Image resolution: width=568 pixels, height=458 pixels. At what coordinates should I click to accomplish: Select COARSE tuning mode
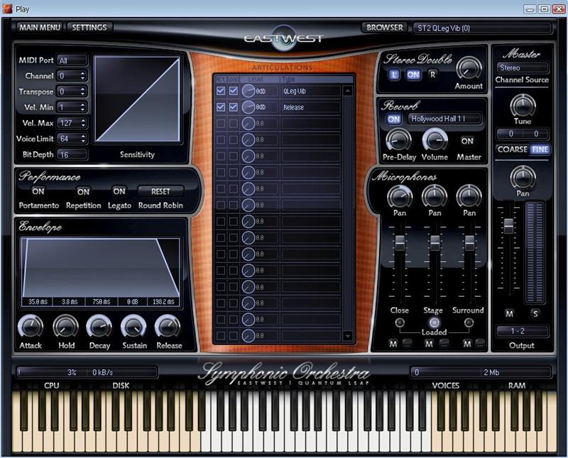512,149
